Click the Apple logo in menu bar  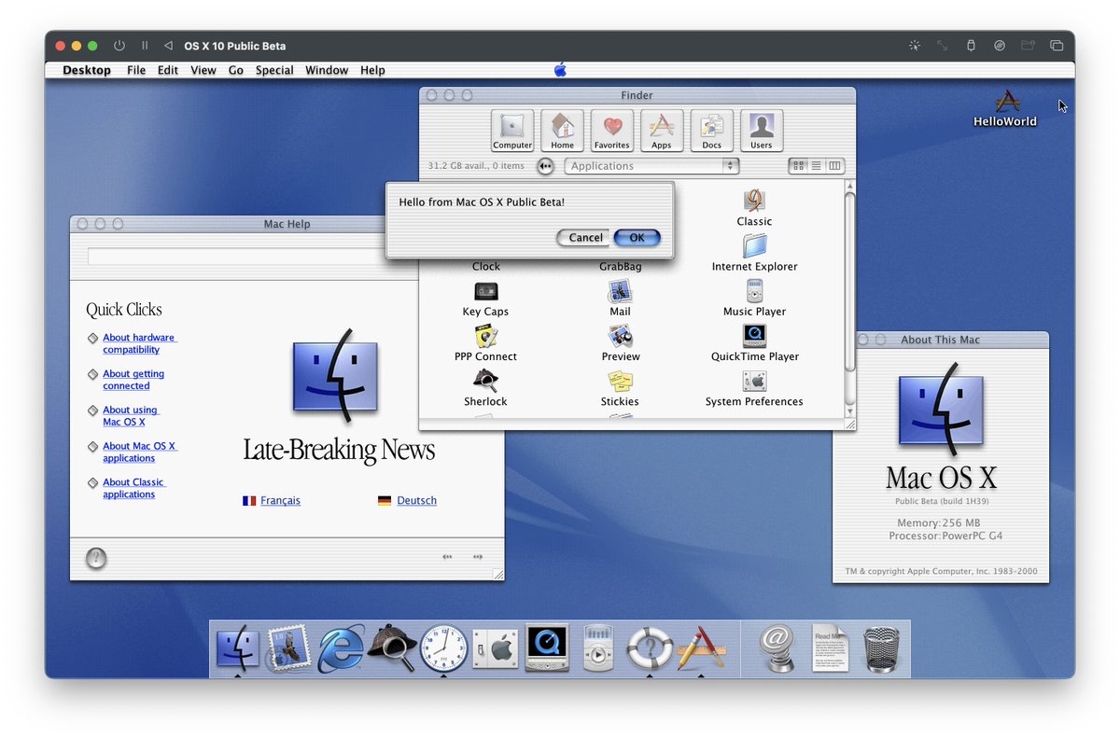click(560, 70)
